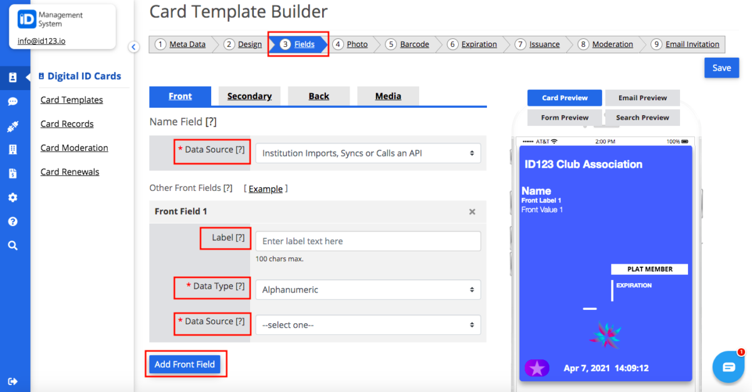The height and width of the screenshot is (392, 752).
Task: Switch to the Secondary tab
Action: pyautogui.click(x=249, y=96)
